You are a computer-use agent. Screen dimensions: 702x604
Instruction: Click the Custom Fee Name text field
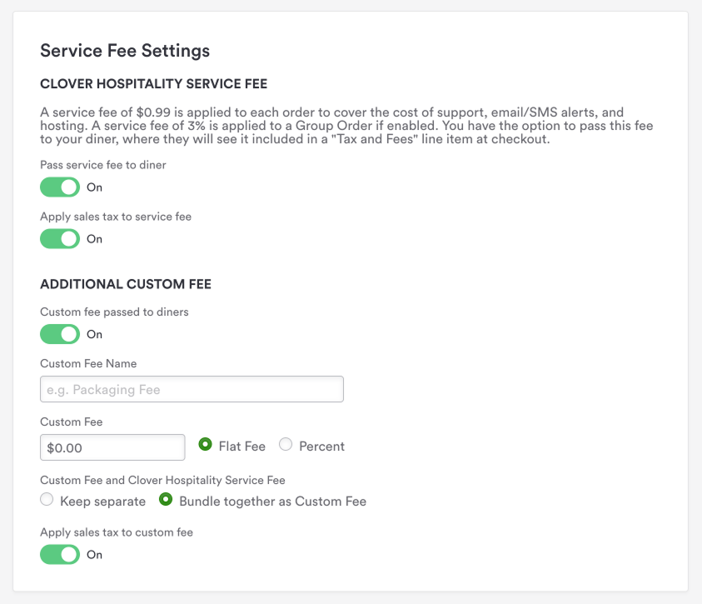click(192, 389)
